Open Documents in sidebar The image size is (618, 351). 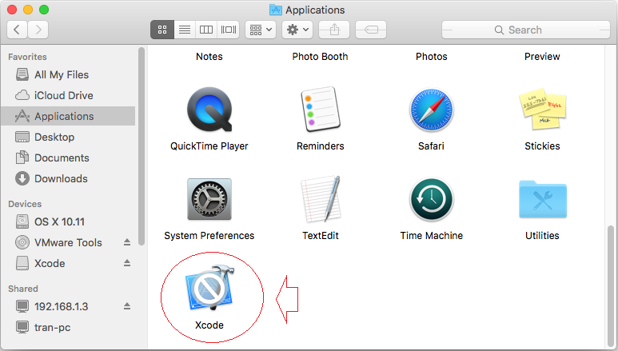68,158
